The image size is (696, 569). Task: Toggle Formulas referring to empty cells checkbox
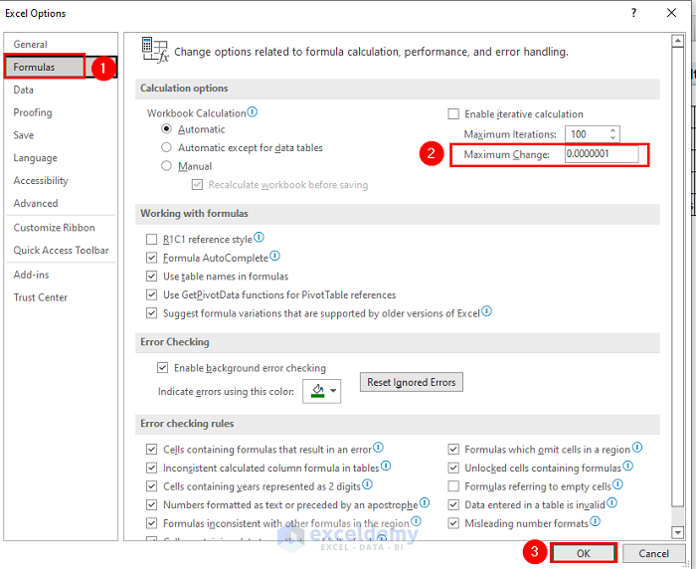coord(453,486)
